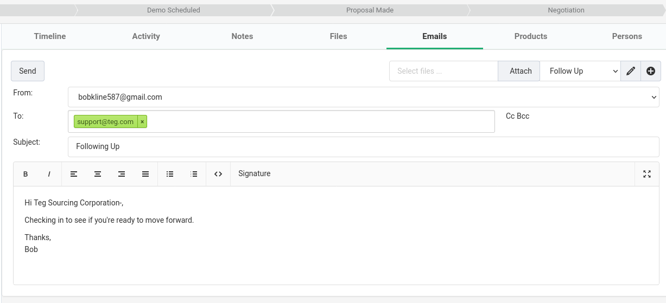Insert Signature into email
Viewport: 666px width, 303px height.
[x=254, y=174]
